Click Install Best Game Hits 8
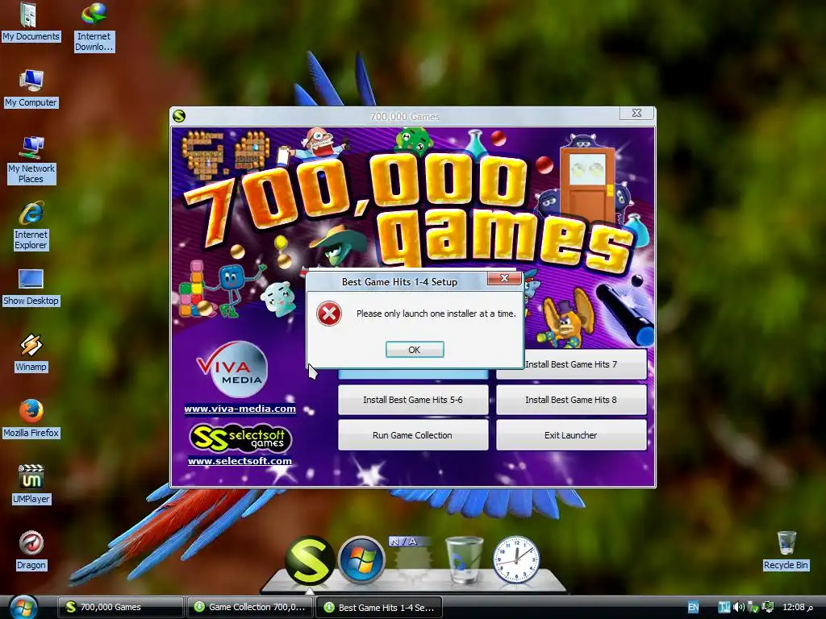 click(x=572, y=400)
